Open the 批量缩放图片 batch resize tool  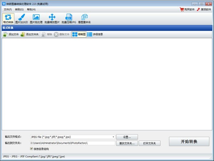[52, 19]
